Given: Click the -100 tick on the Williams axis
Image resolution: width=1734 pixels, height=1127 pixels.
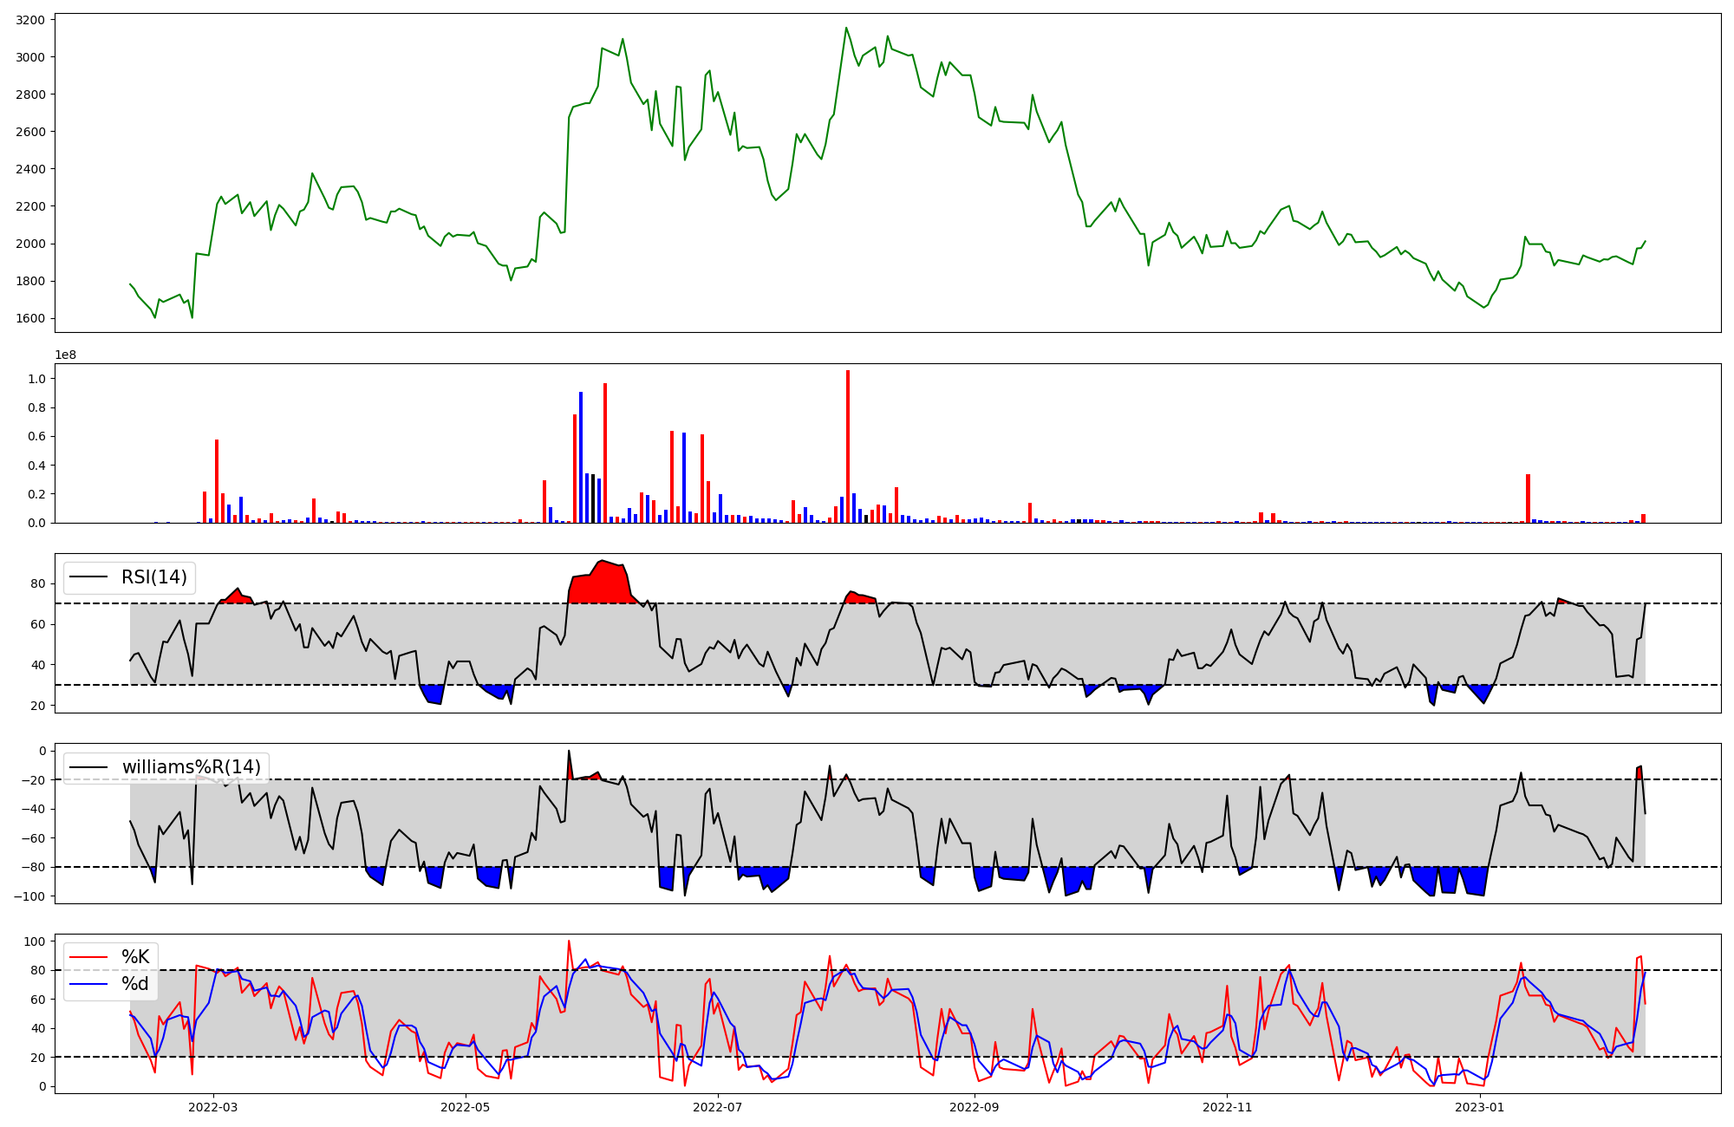Looking at the screenshot, I should pyautogui.click(x=30, y=896).
